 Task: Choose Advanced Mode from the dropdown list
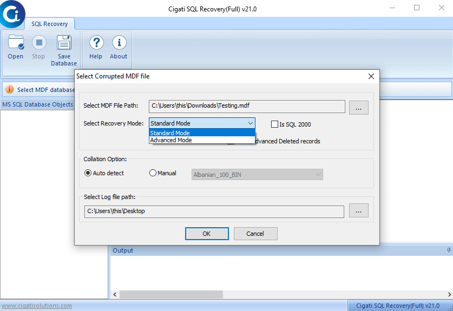tap(202, 140)
